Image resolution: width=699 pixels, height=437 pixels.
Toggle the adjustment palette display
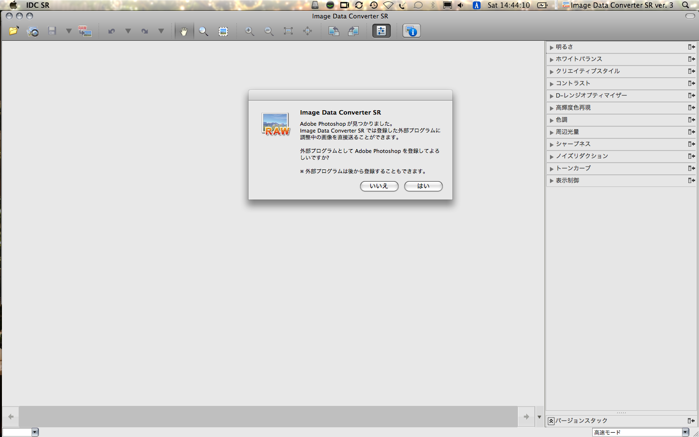coord(382,31)
